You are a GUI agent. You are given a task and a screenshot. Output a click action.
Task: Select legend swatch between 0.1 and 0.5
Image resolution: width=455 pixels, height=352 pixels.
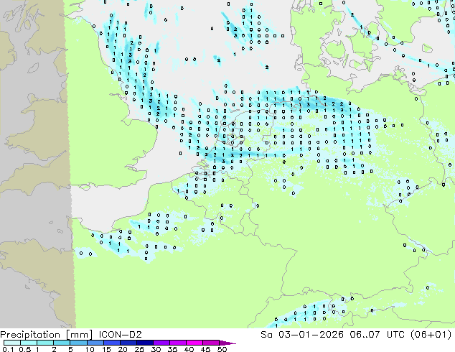point(12,343)
